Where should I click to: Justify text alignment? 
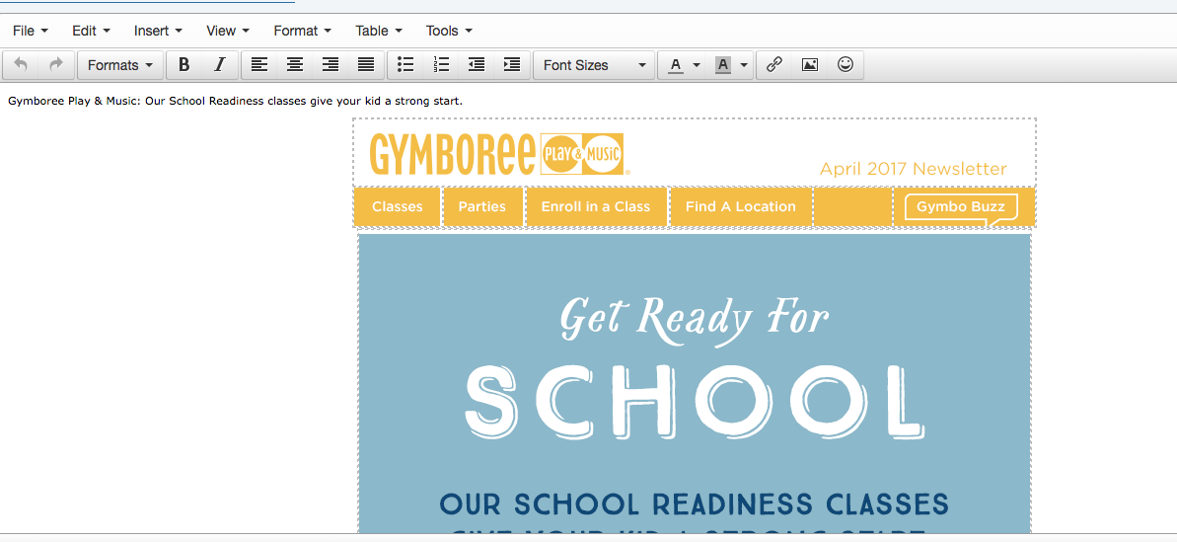(x=366, y=65)
